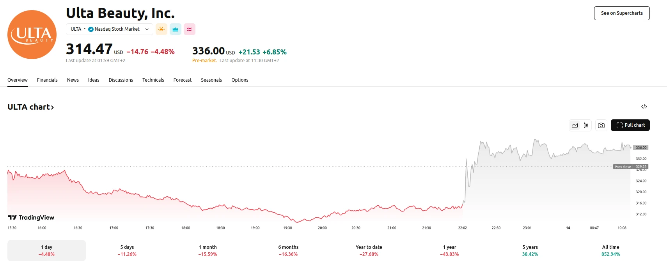667x264 pixels.
Task: Click the TradingView logo on chart
Action: (31, 217)
